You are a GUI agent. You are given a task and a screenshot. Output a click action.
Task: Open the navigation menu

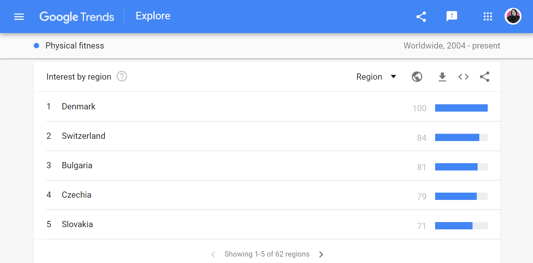point(19,16)
